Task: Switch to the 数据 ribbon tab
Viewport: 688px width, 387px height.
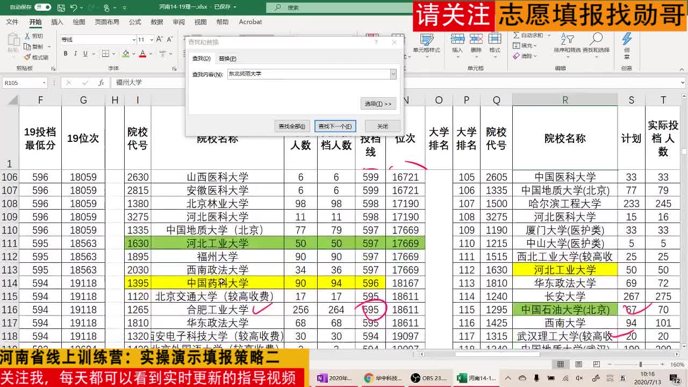Action: coord(157,22)
